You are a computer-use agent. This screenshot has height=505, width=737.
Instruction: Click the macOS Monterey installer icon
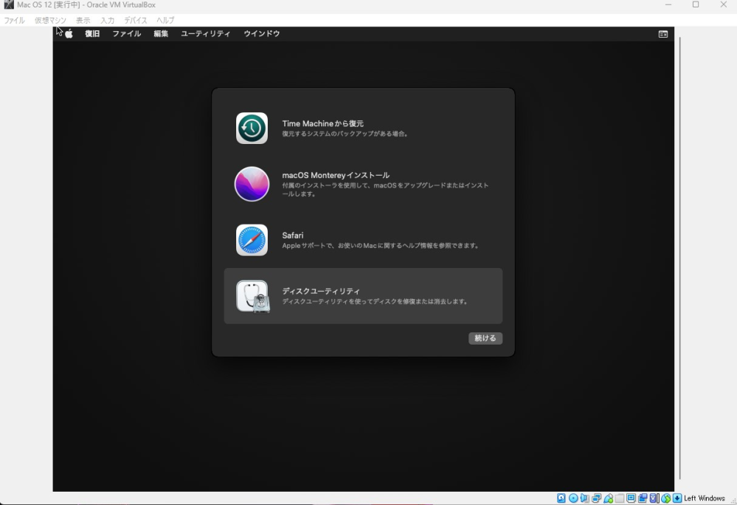click(252, 183)
